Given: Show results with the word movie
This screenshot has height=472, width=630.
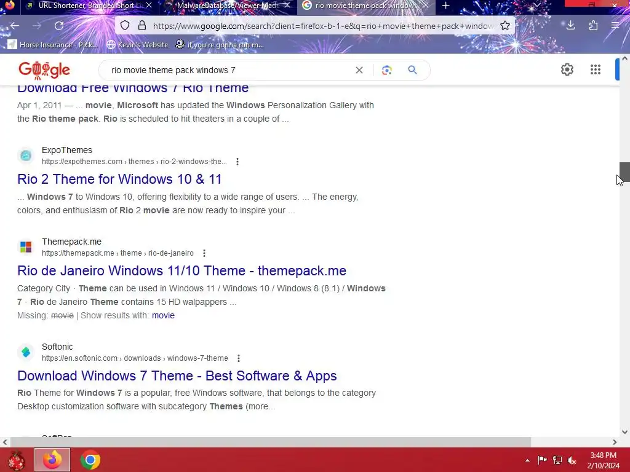Looking at the screenshot, I should [163, 315].
